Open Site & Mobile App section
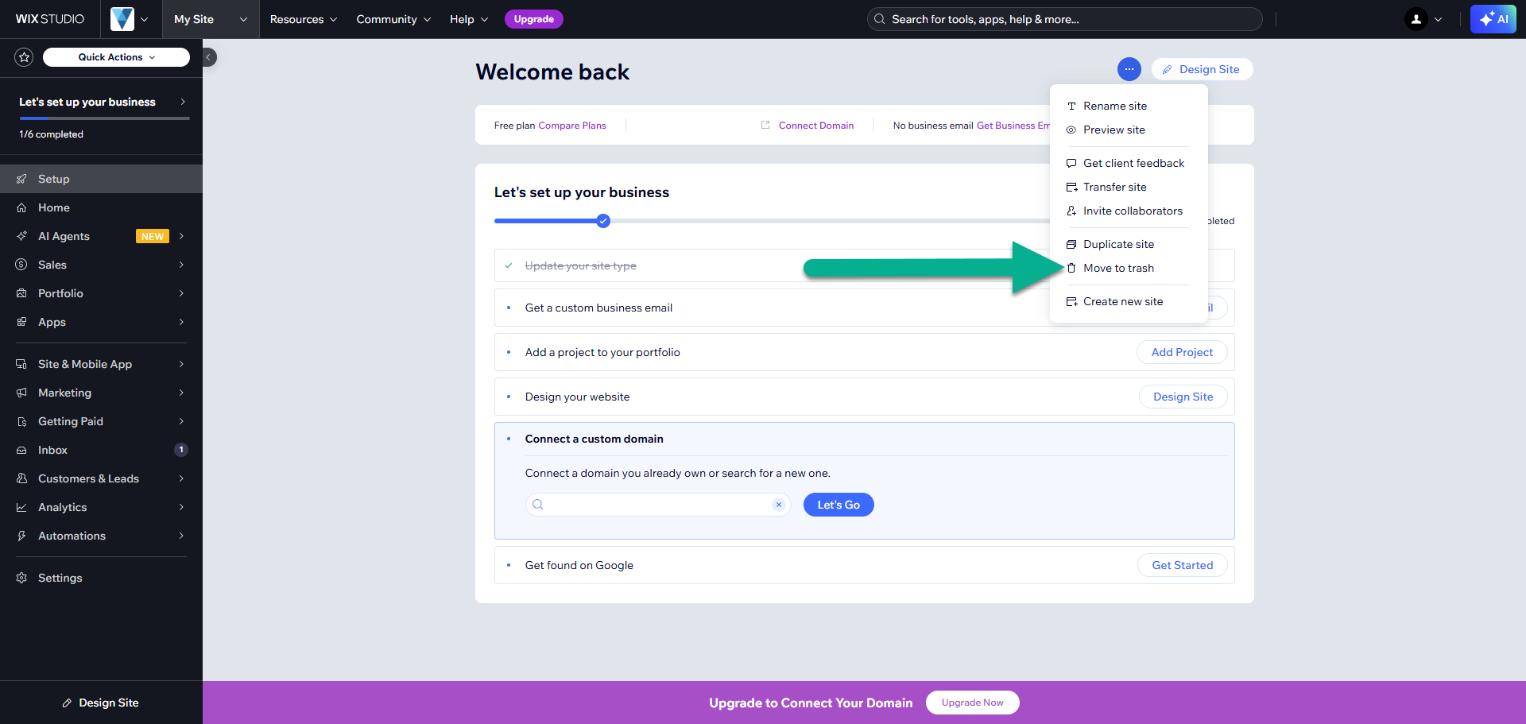1526x724 pixels. point(101,364)
